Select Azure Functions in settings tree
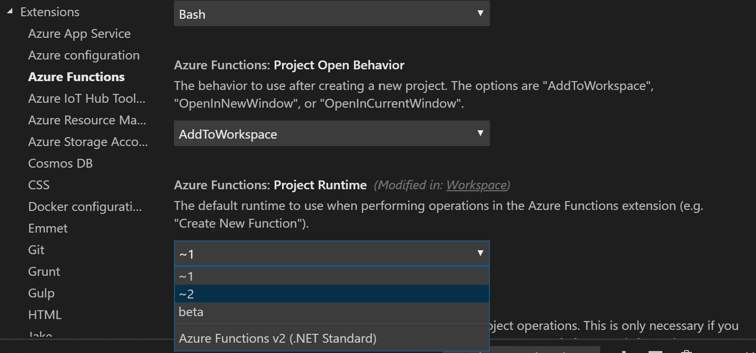This screenshot has width=756, height=353. point(76,77)
